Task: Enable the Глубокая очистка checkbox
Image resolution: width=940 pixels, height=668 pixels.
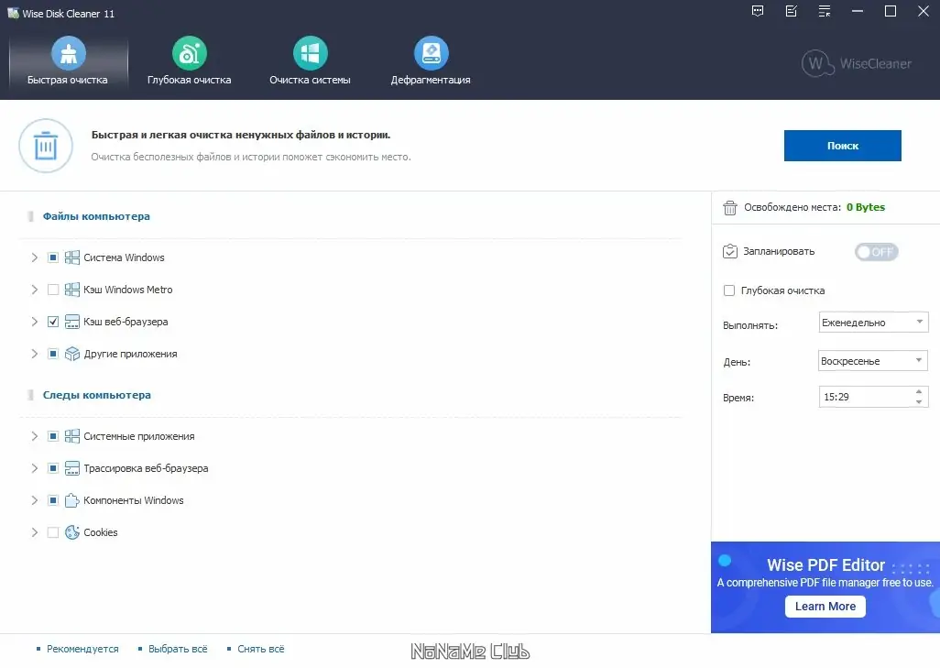Action: 728,290
